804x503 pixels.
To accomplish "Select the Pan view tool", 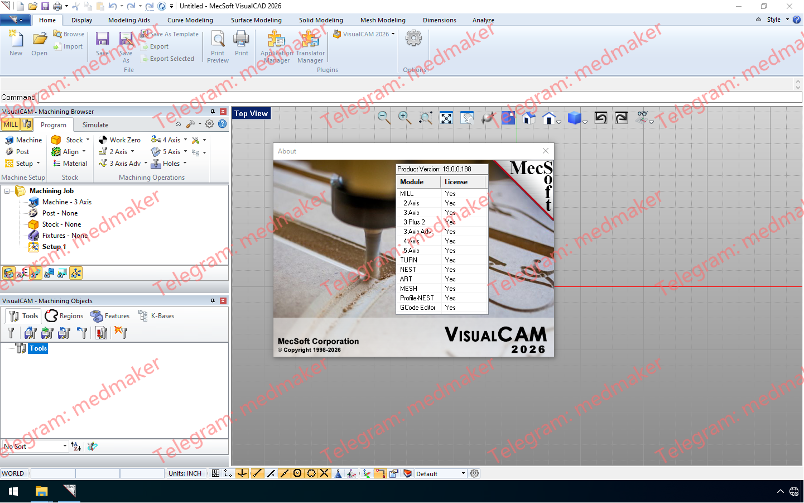I will click(466, 118).
